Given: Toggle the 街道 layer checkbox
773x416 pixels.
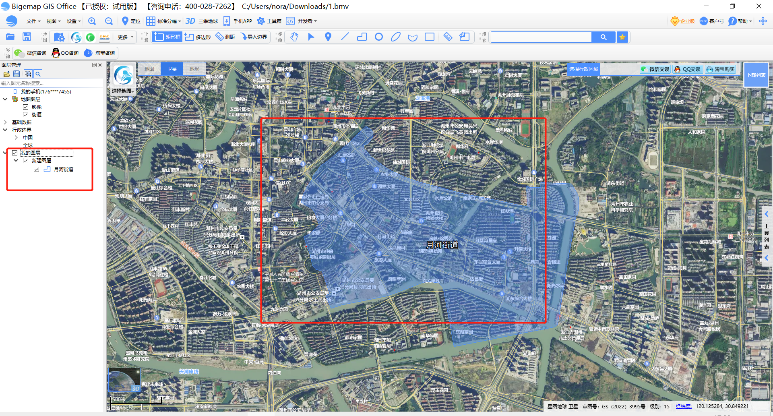Looking at the screenshot, I should (x=26, y=115).
